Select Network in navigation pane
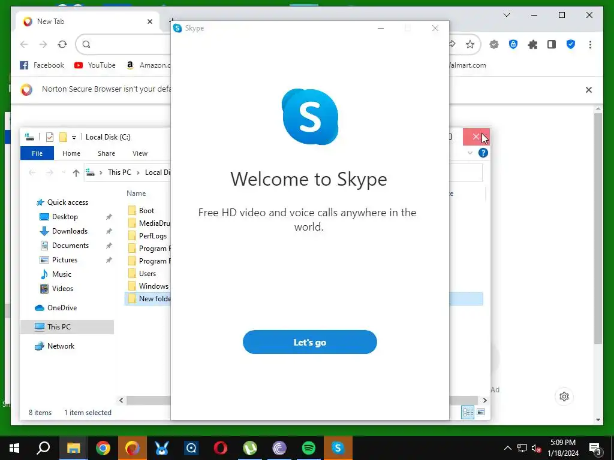The width and height of the screenshot is (614, 460). pyautogui.click(x=61, y=346)
